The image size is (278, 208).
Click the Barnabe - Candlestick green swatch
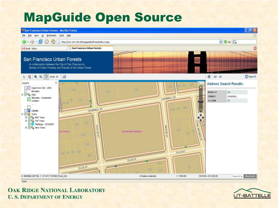pos(29,99)
